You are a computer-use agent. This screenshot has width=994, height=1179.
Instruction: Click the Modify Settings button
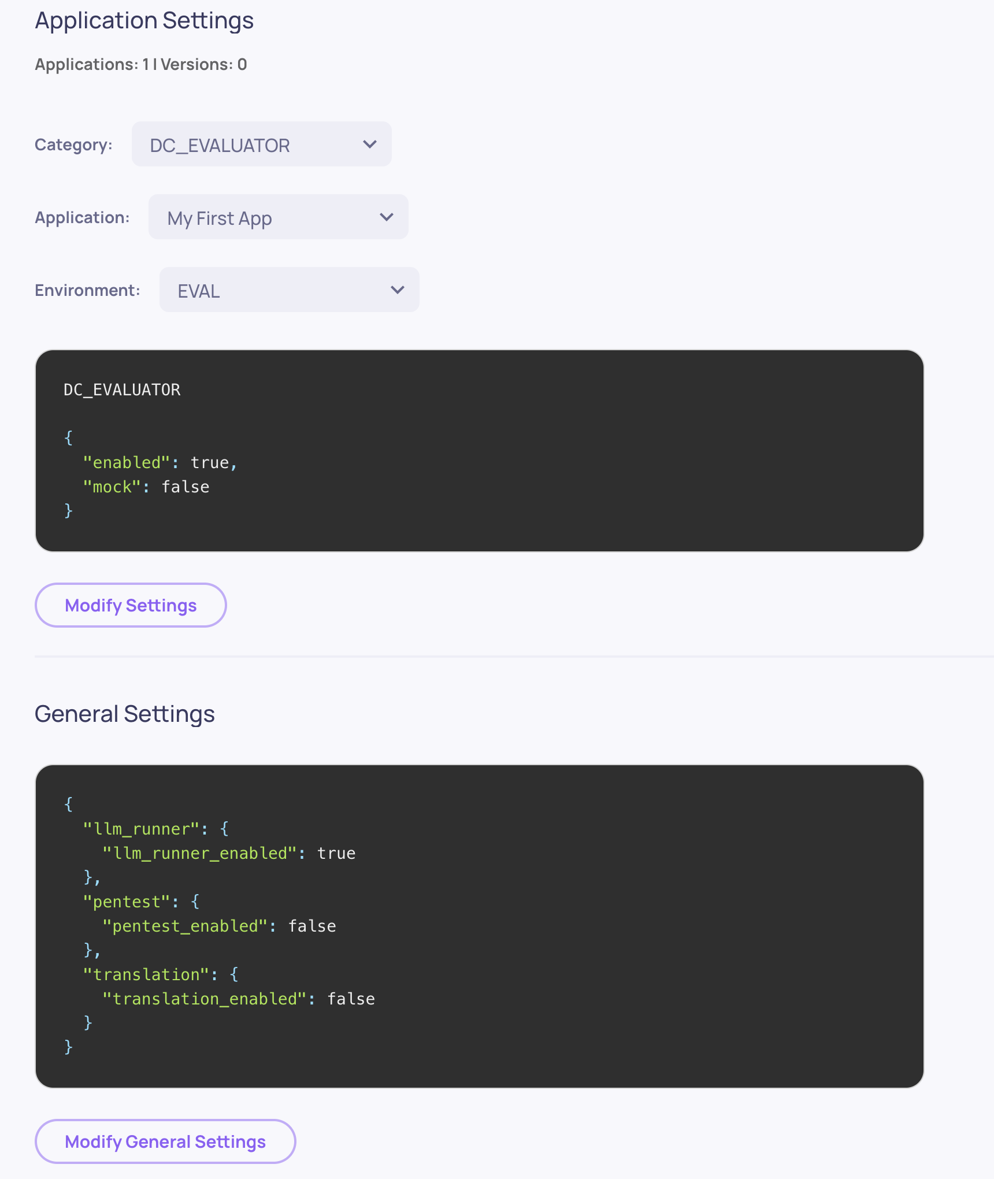click(131, 605)
